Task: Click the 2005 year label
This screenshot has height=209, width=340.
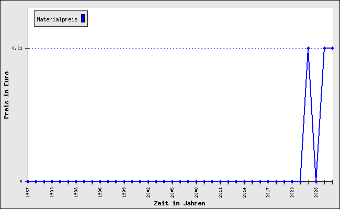Action: [173, 192]
